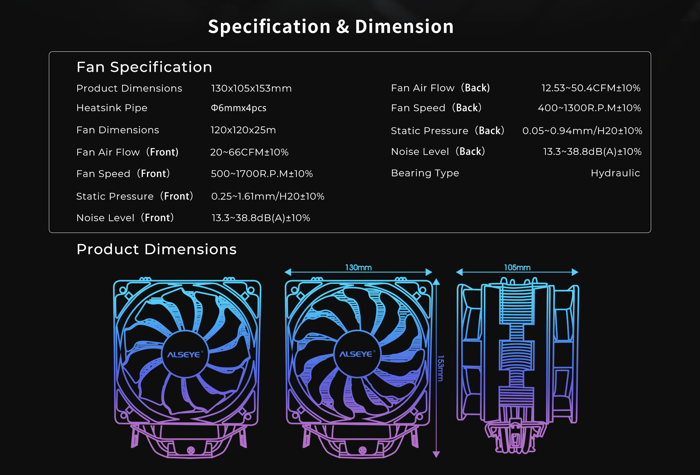Click the Noise Level (Back) label
The width and height of the screenshot is (700, 475).
click(438, 152)
